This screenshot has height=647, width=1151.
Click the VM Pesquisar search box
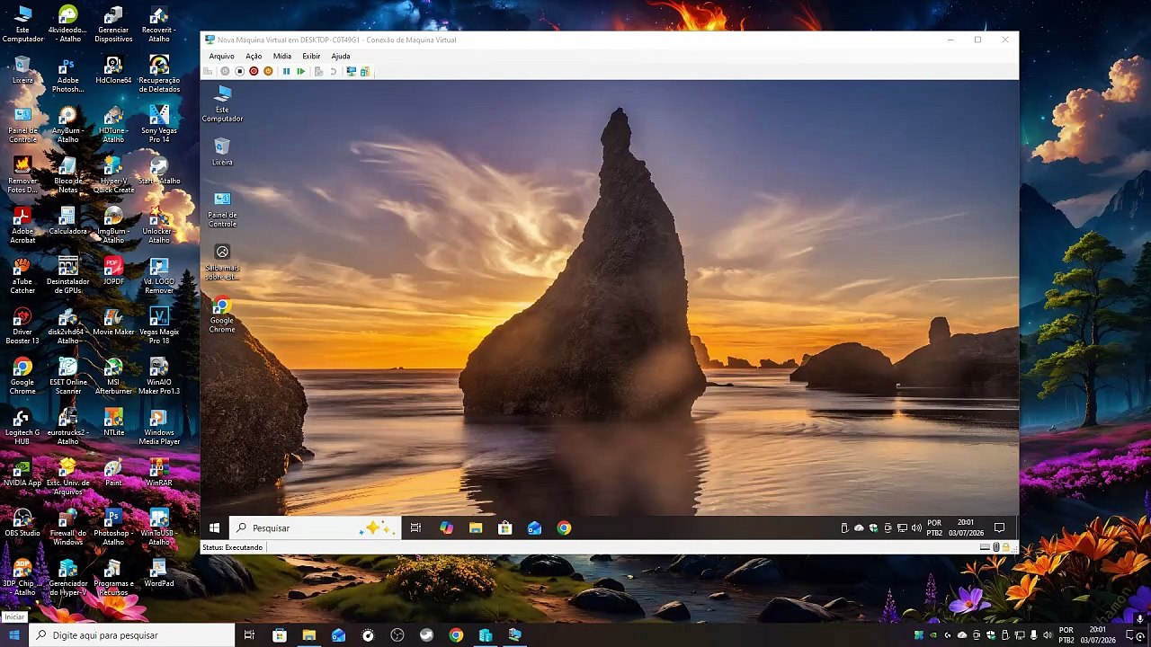pos(313,528)
